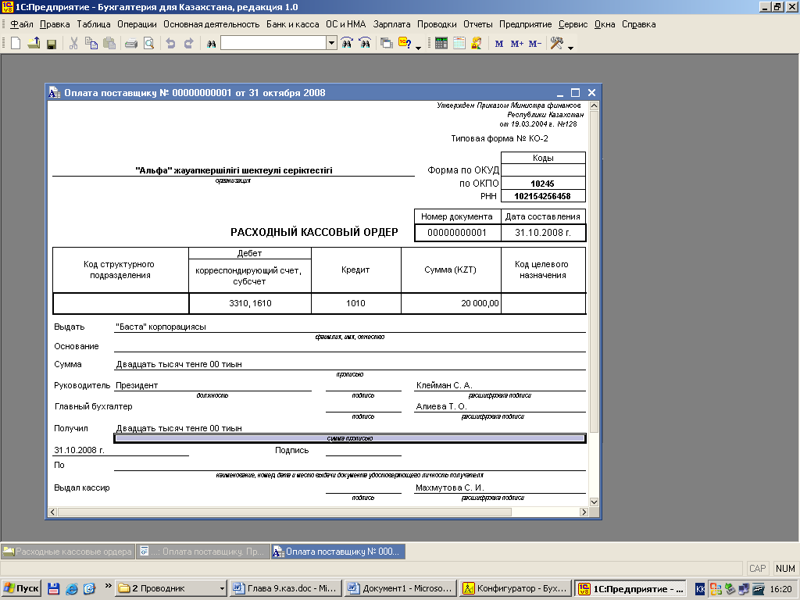Click the M+ memory add button

(x=517, y=44)
